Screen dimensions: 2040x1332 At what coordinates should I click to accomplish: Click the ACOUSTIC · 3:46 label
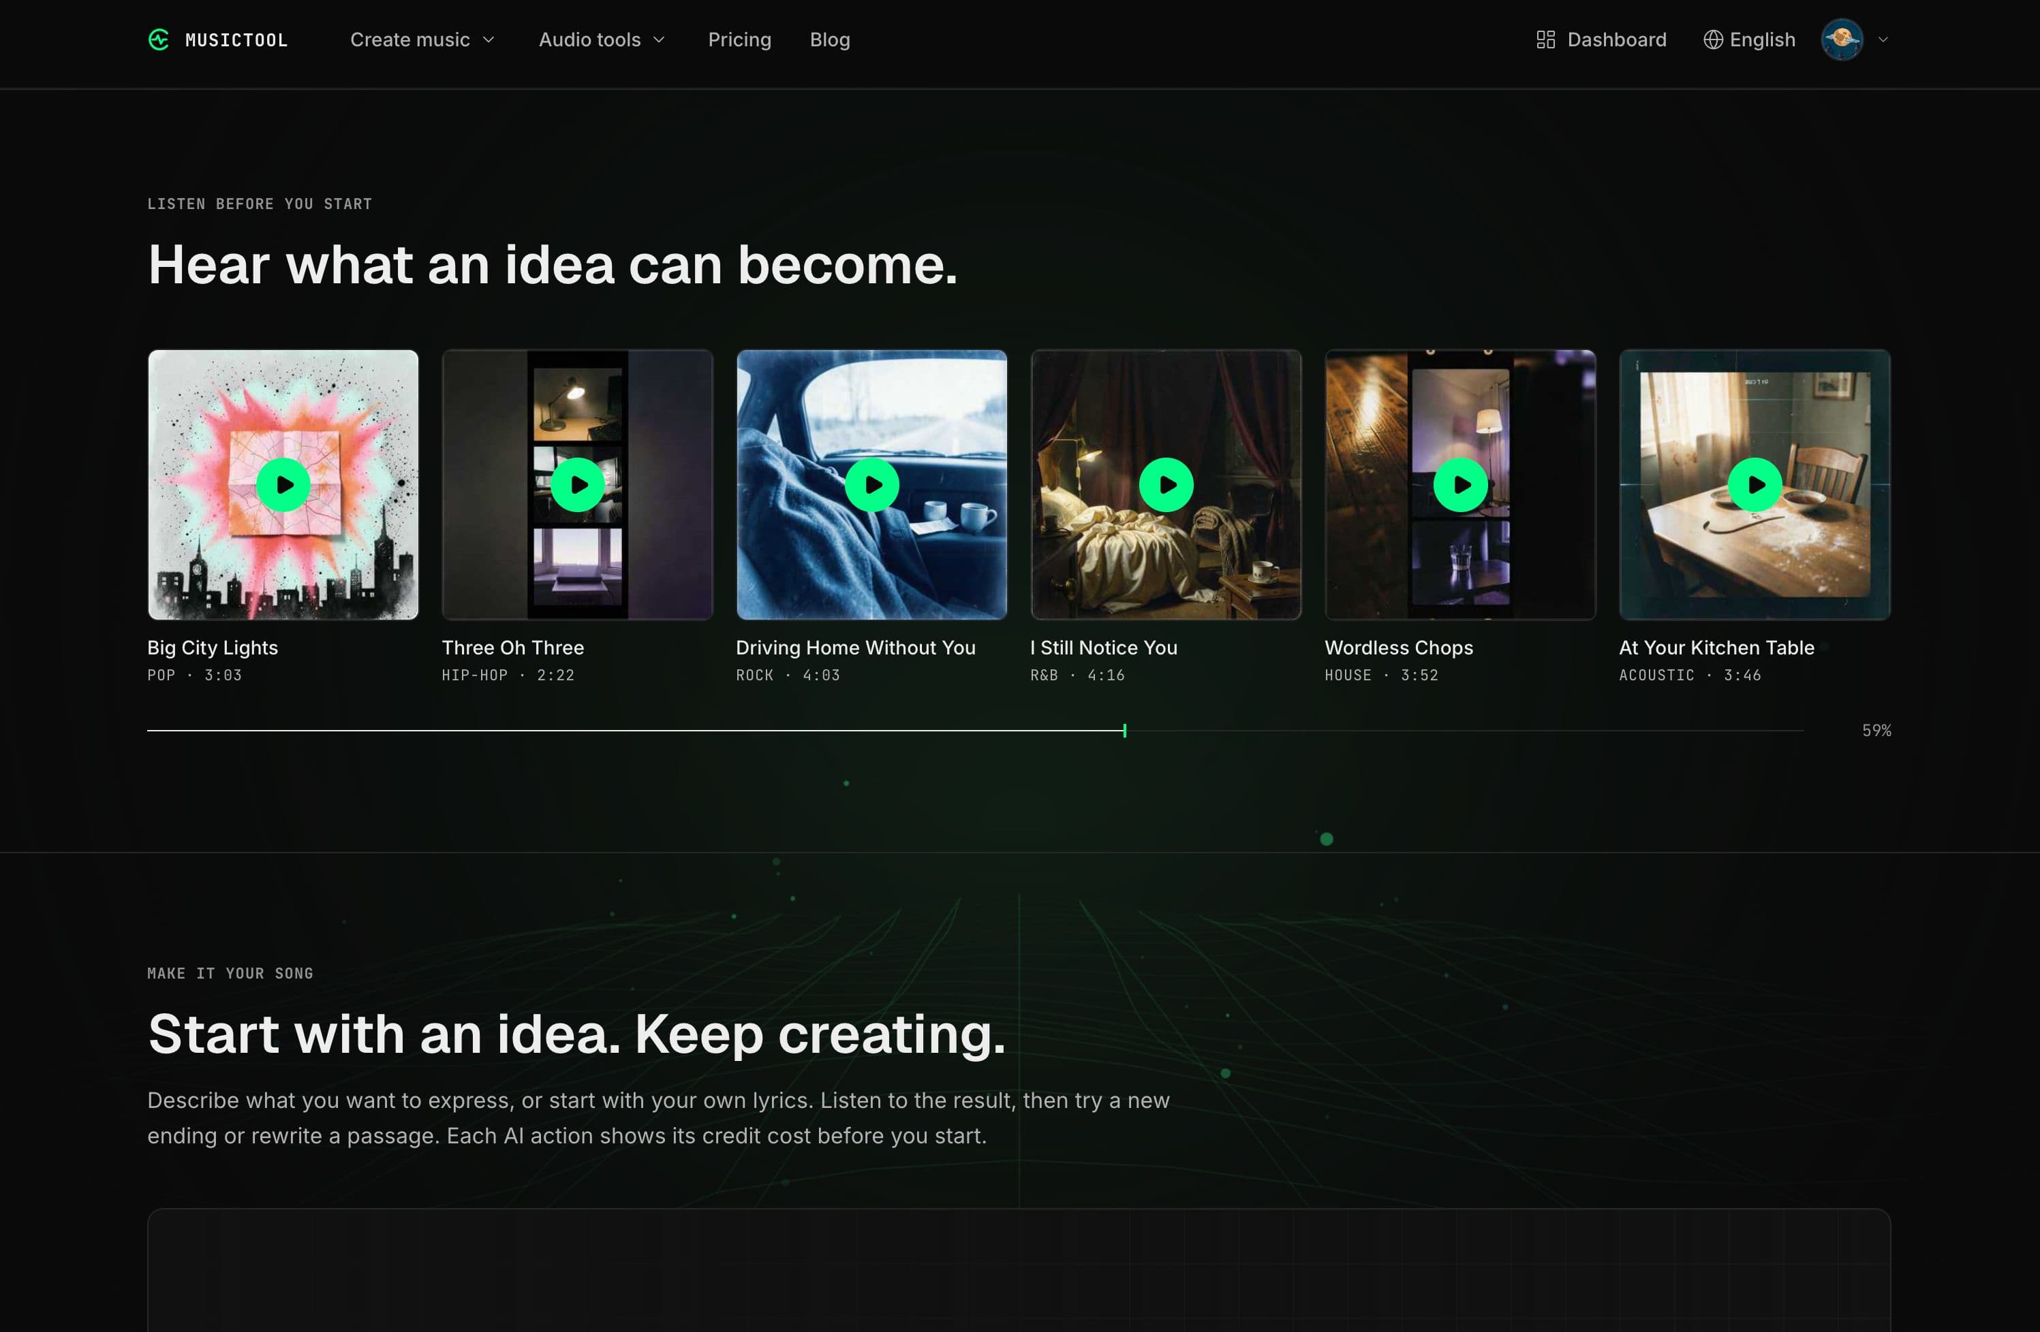pos(1690,675)
